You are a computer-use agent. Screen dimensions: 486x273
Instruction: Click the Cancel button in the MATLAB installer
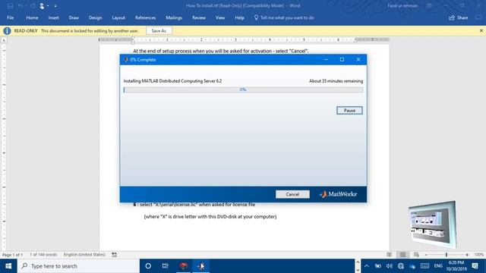click(292, 194)
